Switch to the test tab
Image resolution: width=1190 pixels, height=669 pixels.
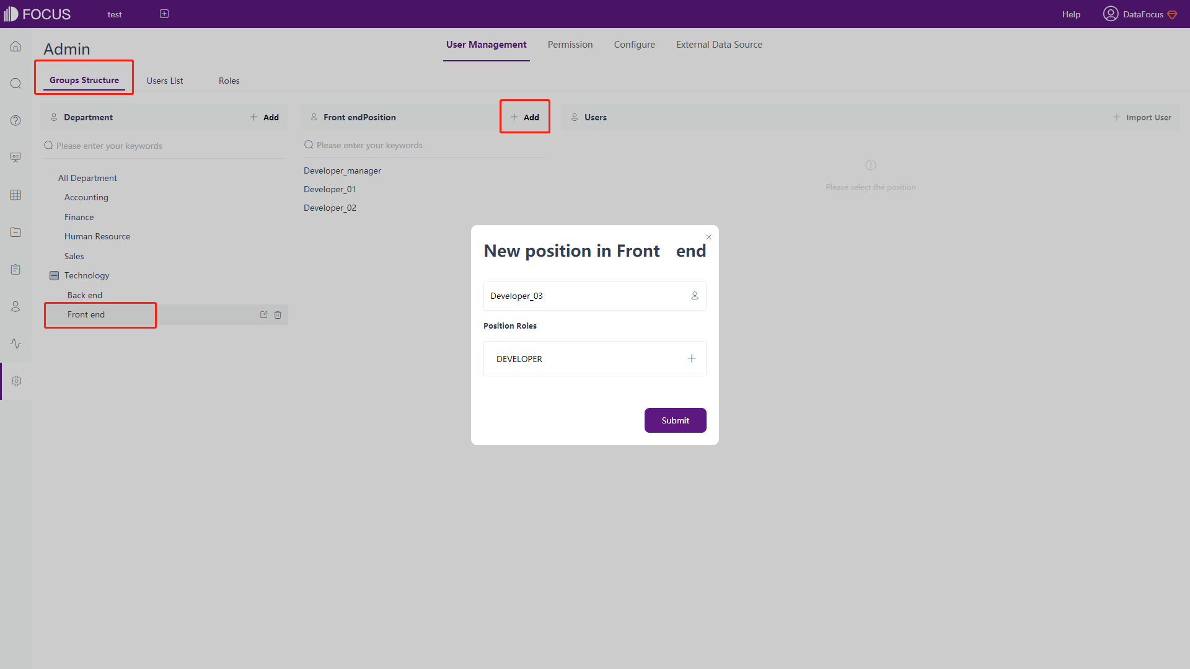click(x=115, y=14)
